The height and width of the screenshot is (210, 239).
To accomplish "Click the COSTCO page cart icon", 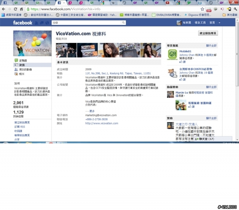I will [x=173, y=73].
